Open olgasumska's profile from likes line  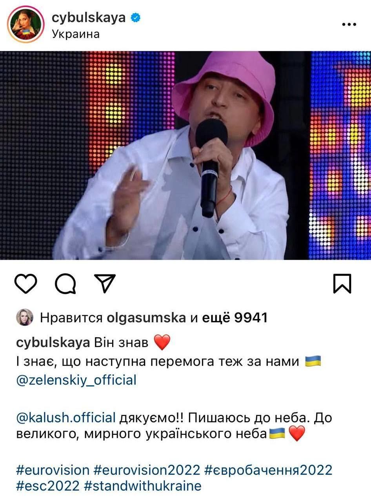(146, 318)
